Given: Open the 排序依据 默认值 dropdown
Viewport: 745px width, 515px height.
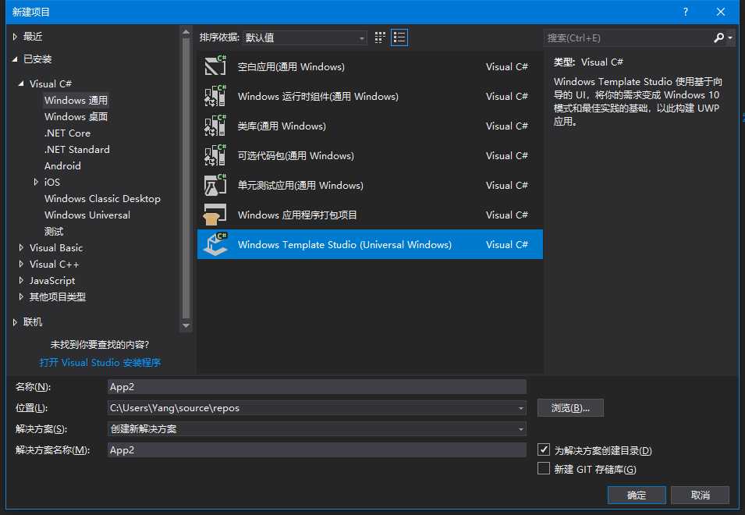Looking at the screenshot, I should [304, 37].
